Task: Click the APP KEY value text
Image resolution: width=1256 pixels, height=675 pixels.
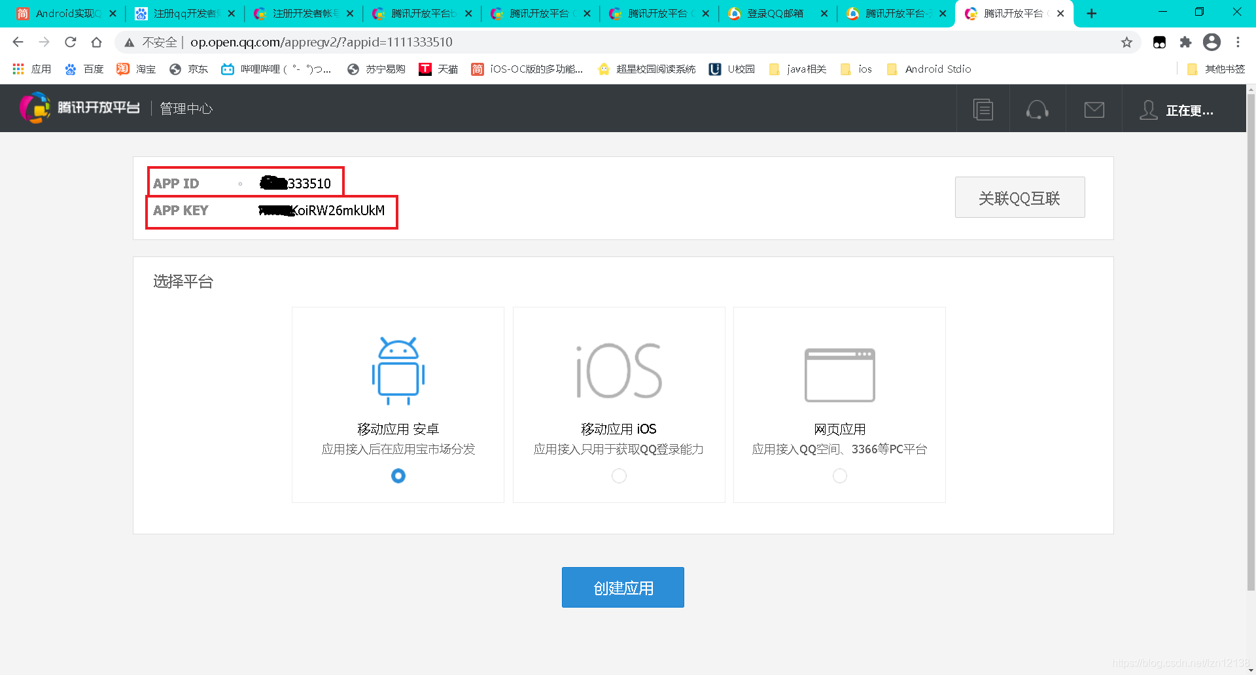Action: 322,211
